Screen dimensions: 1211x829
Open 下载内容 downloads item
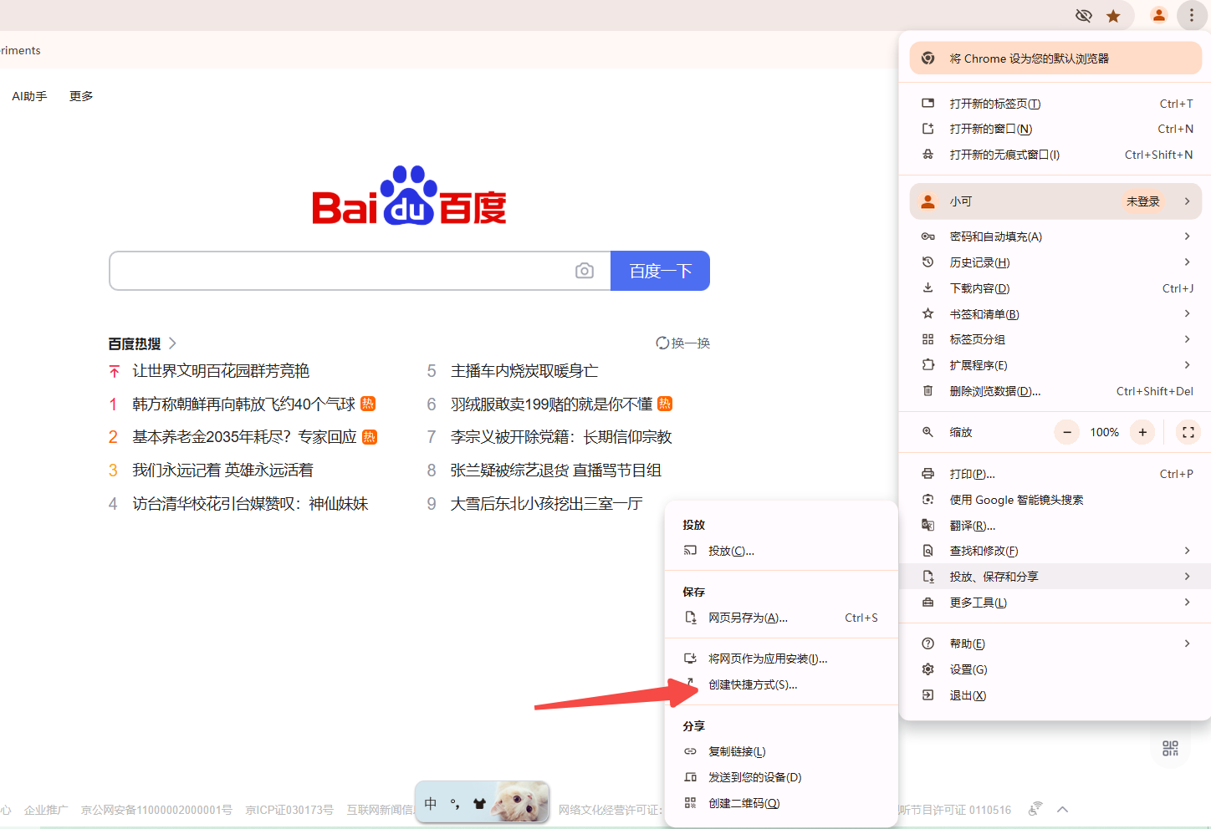coord(1055,288)
